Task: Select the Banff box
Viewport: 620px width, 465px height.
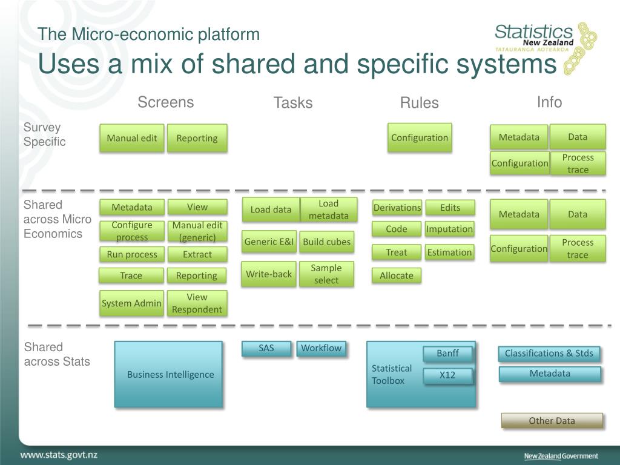Action: tap(447, 354)
